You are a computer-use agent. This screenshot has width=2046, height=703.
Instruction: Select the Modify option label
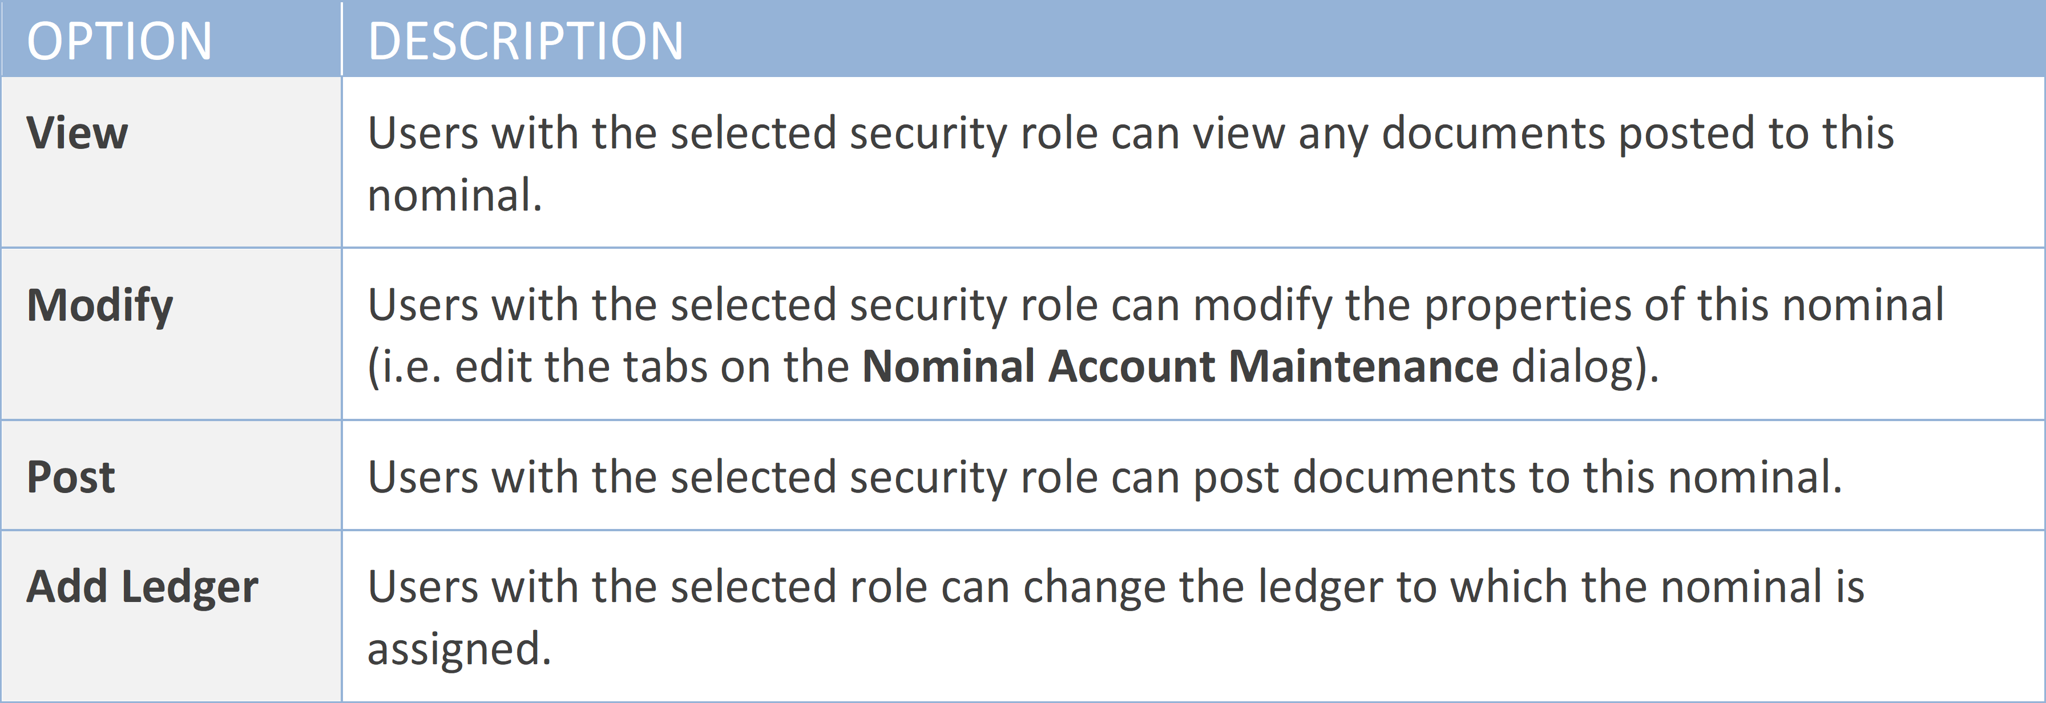99,306
